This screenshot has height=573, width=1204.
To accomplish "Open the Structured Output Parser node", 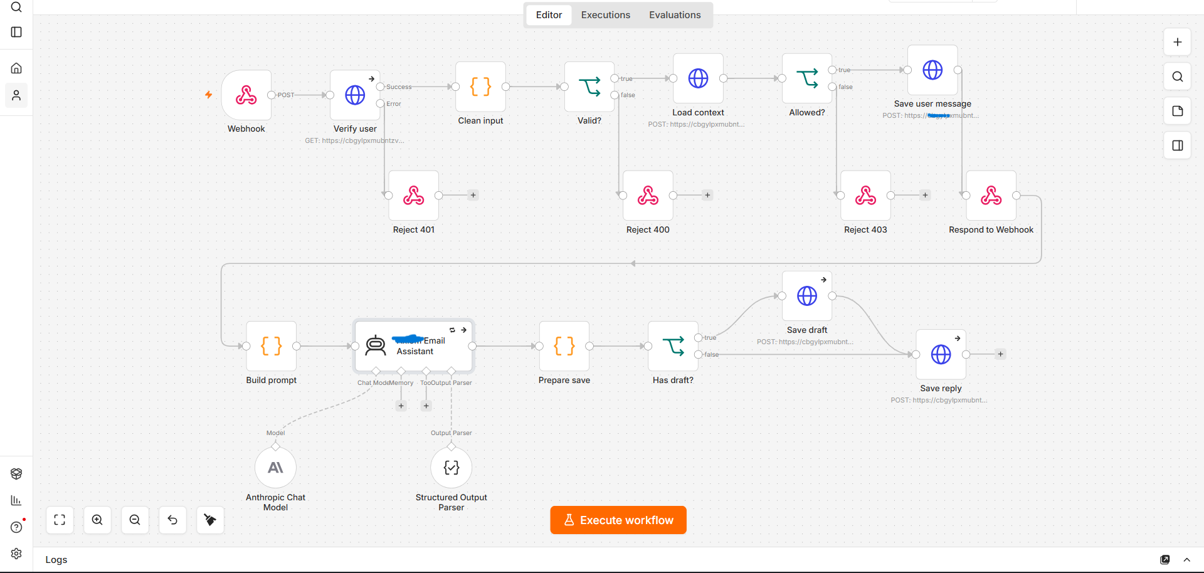I will [x=451, y=468].
